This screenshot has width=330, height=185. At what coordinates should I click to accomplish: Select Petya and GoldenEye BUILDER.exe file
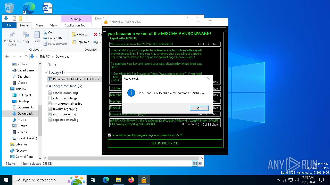coord(74,79)
